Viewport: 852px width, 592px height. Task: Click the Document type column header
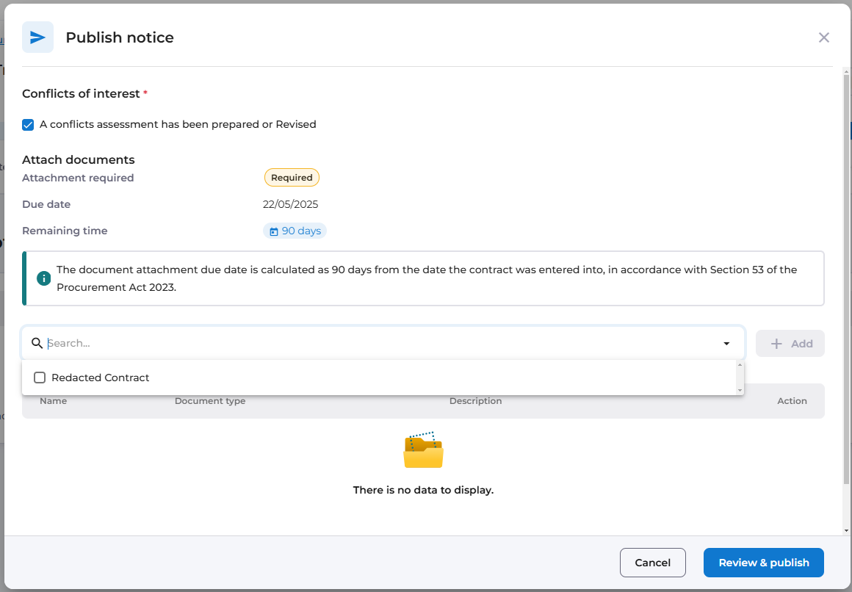pos(210,401)
